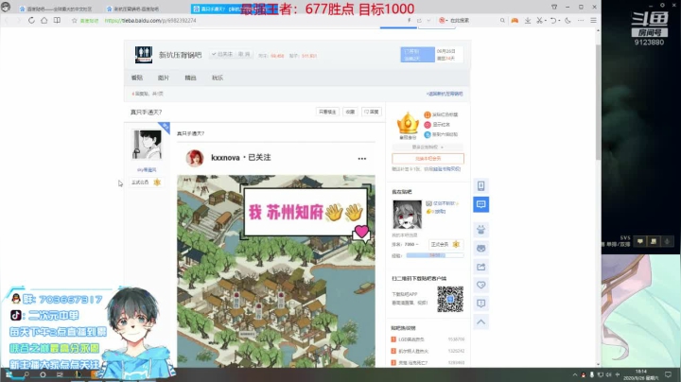The width and height of the screenshot is (681, 382).
Task: Click the heart favorite icon in right sidebar
Action: point(480,286)
